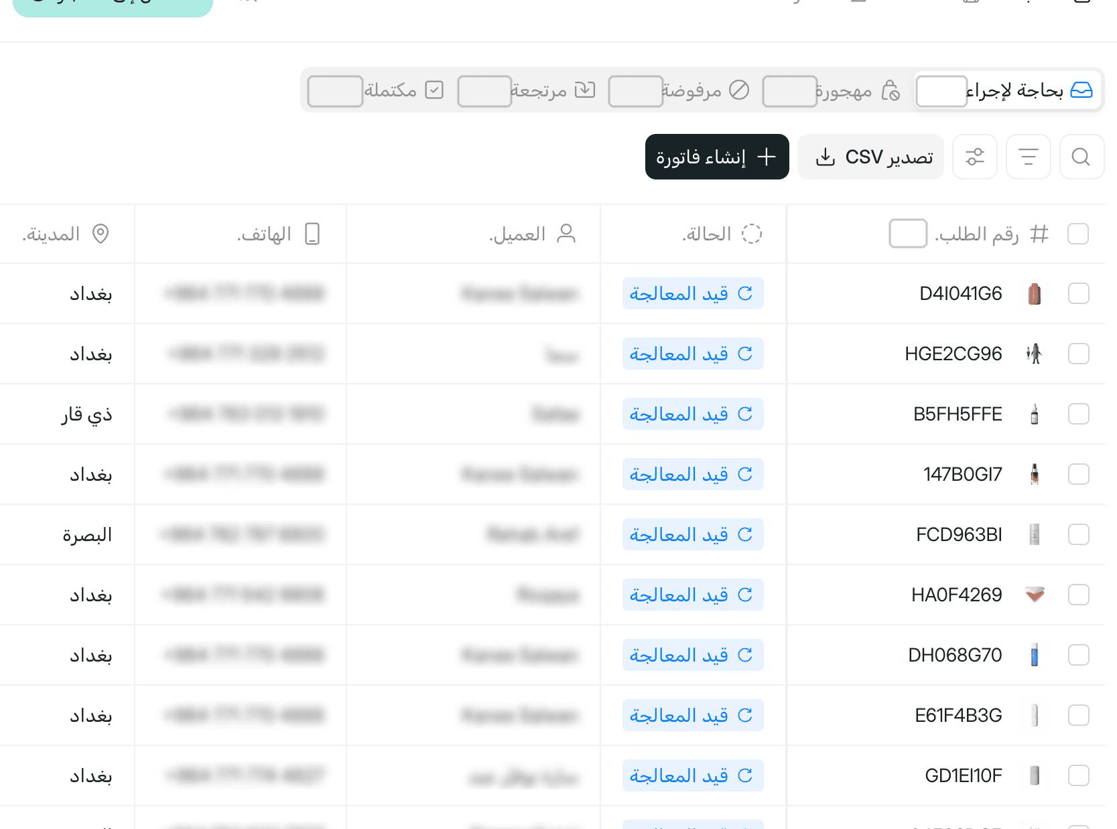The width and height of the screenshot is (1117, 829).
Task: Switch to مرفوضة tab
Action: [679, 90]
